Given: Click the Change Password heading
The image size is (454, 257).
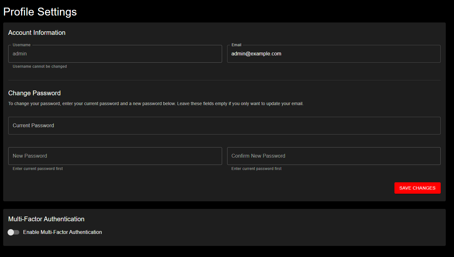Looking at the screenshot, I should tap(34, 93).
